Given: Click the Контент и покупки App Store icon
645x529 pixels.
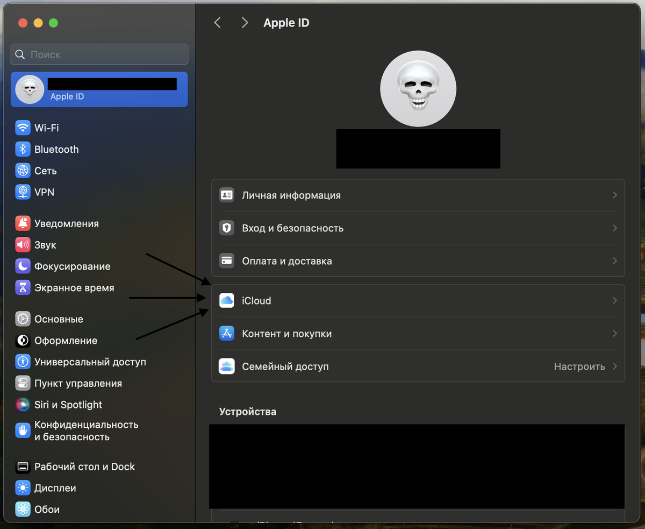Looking at the screenshot, I should pyautogui.click(x=227, y=333).
